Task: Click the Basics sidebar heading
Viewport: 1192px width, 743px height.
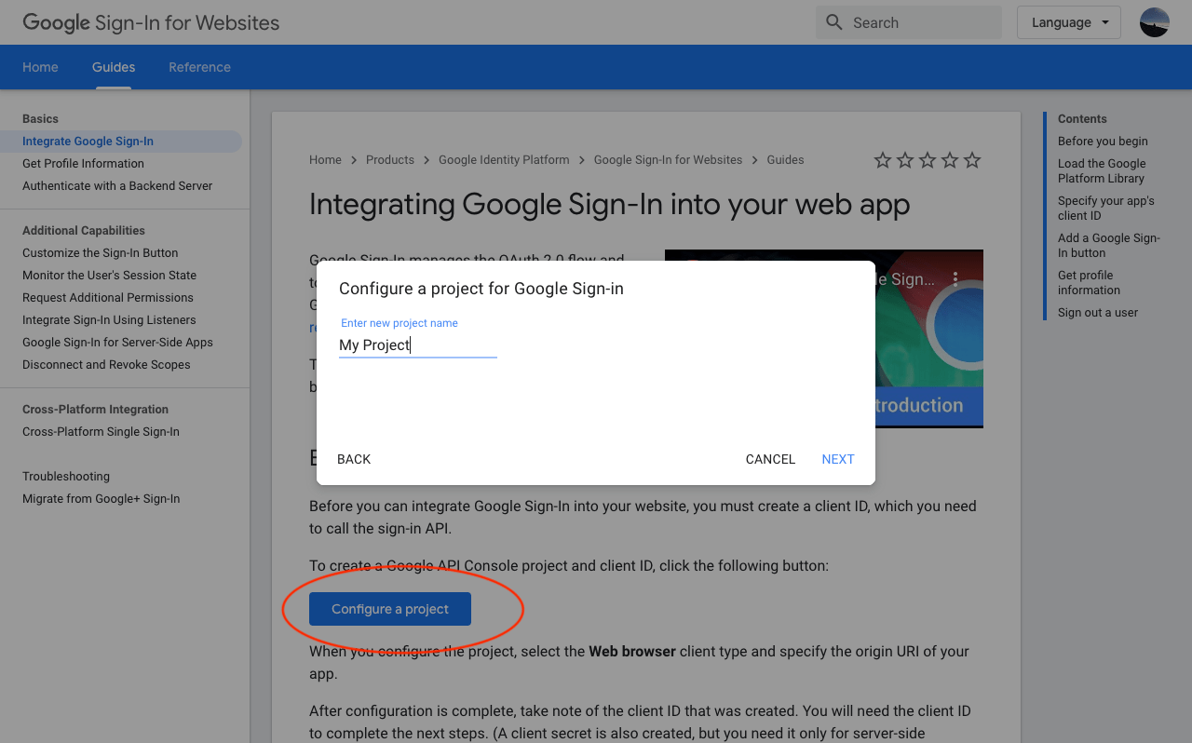Action: point(40,119)
